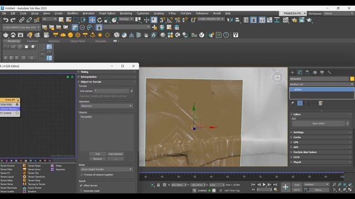Open the PRAVEEN PE account dropdown
This screenshot has height=199, width=355.
(x=293, y=13)
